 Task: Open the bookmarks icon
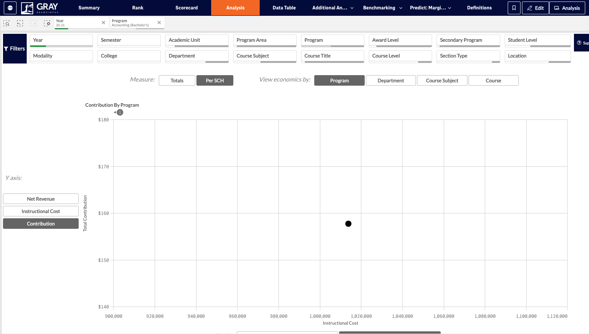click(514, 8)
